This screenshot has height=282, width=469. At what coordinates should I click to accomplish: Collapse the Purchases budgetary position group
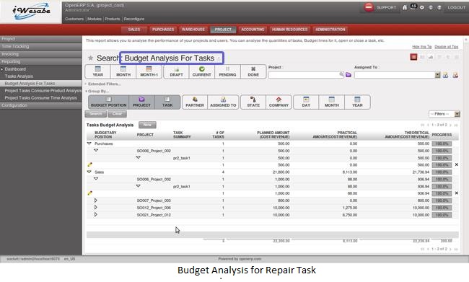click(89, 144)
